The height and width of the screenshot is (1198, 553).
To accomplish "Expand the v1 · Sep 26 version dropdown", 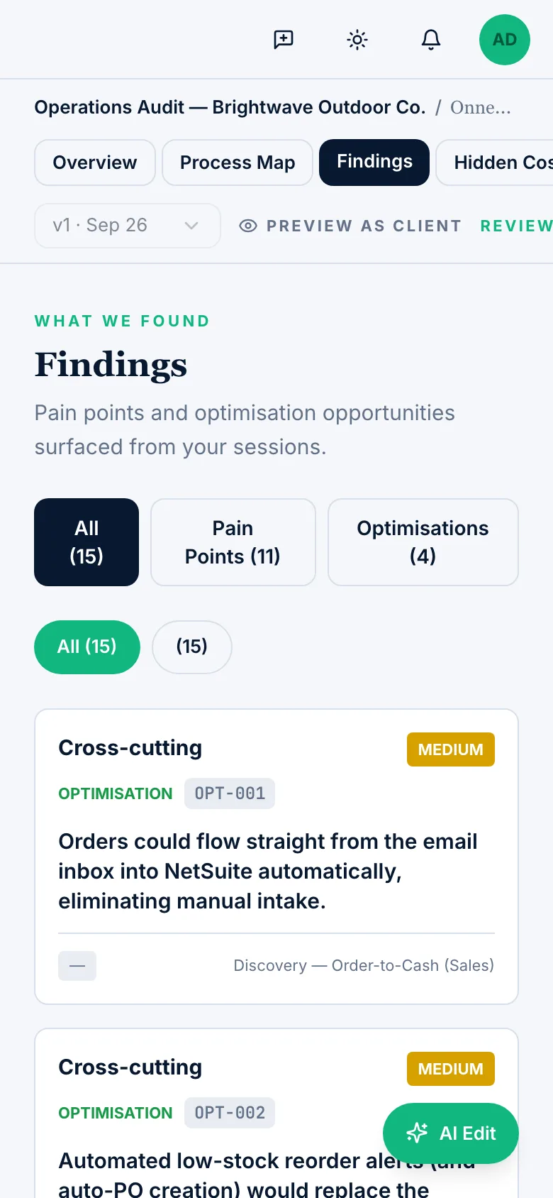I will coord(128,226).
